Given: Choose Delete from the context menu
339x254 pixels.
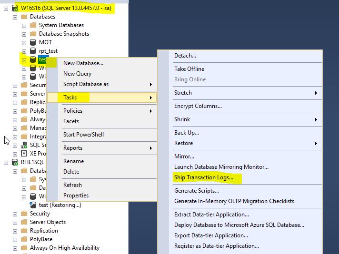Looking at the screenshot, I should (101, 172).
